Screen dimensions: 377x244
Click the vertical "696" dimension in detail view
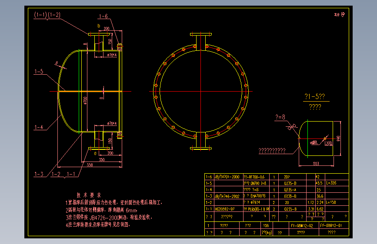pos(338,138)
